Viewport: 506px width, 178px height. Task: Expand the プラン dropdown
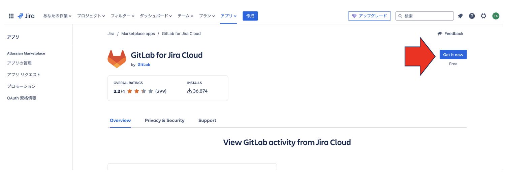[x=207, y=16]
